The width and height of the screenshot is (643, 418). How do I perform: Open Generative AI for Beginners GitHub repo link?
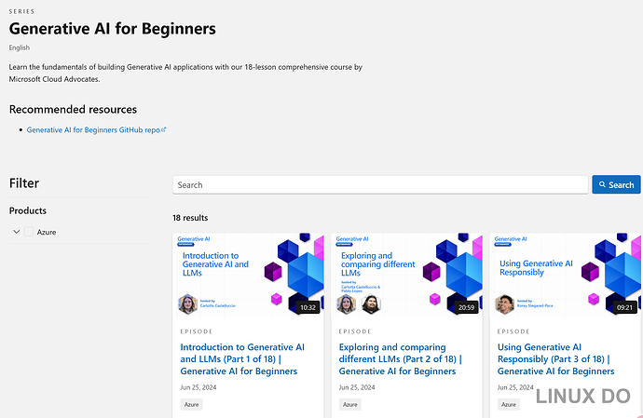93,130
